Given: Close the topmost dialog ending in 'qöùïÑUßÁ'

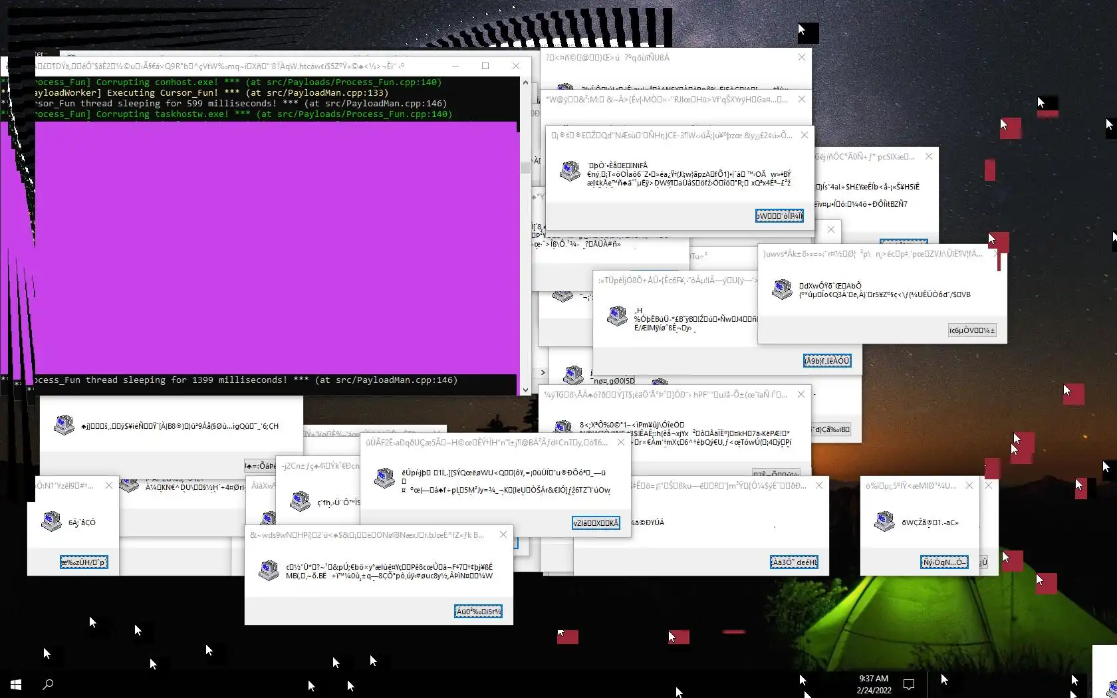Looking at the screenshot, I should 802,57.
